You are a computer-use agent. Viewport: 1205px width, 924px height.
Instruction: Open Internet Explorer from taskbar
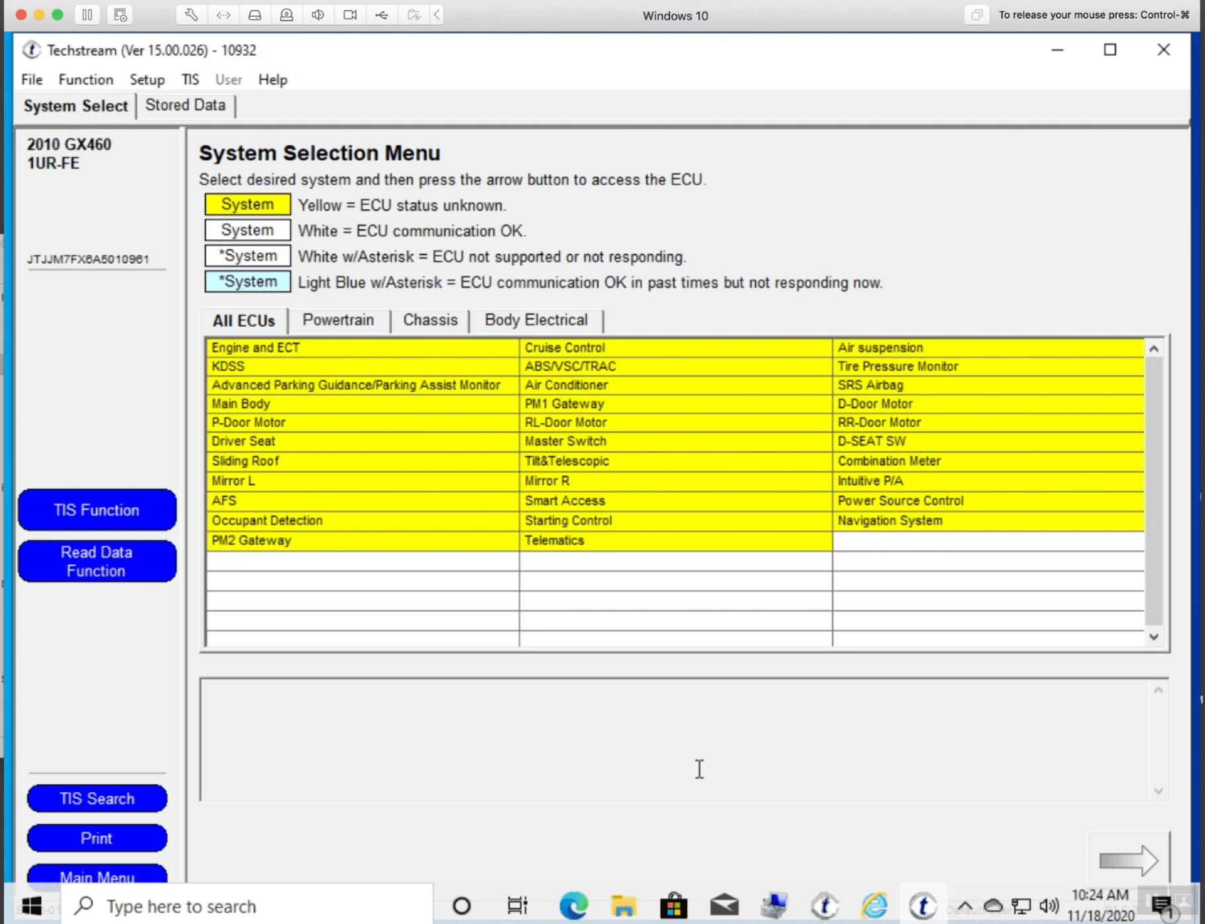point(874,905)
